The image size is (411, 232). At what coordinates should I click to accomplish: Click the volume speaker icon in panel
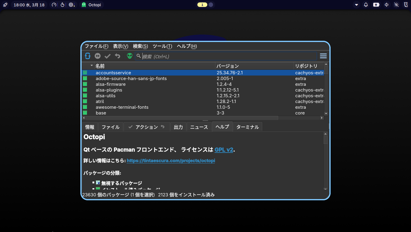(x=387, y=5)
